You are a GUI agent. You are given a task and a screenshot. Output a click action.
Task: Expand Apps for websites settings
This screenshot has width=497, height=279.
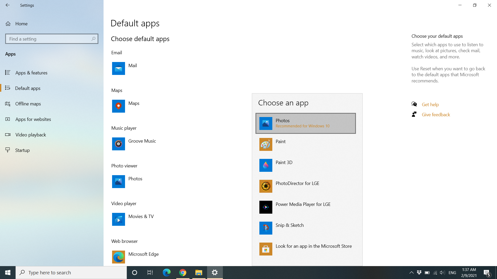(x=33, y=119)
